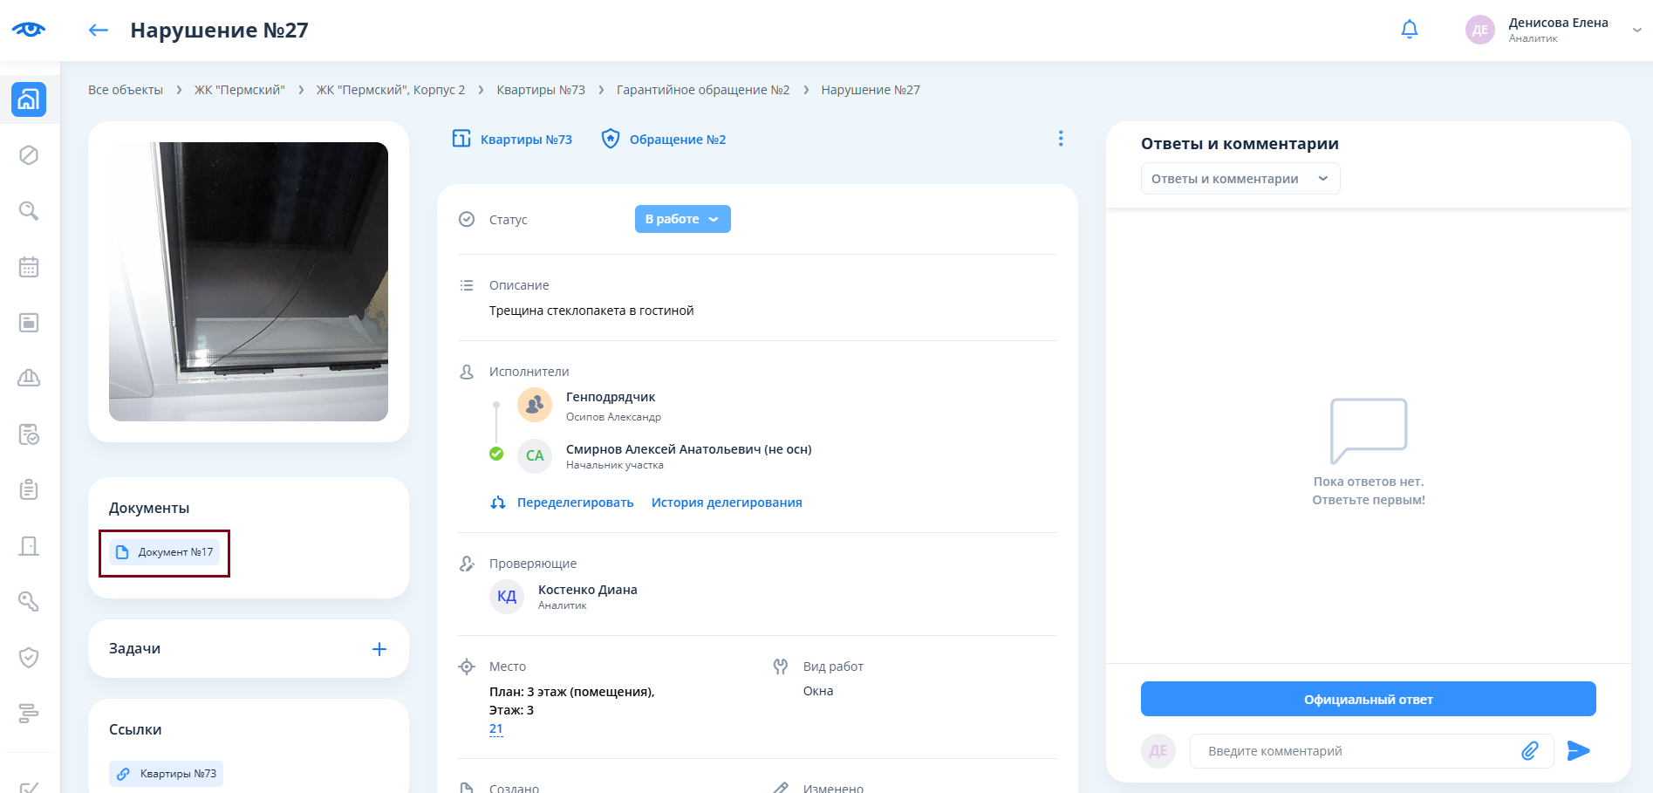Go to ЖК "Пермский", Корпус 2 breadcrumb

pos(391,90)
